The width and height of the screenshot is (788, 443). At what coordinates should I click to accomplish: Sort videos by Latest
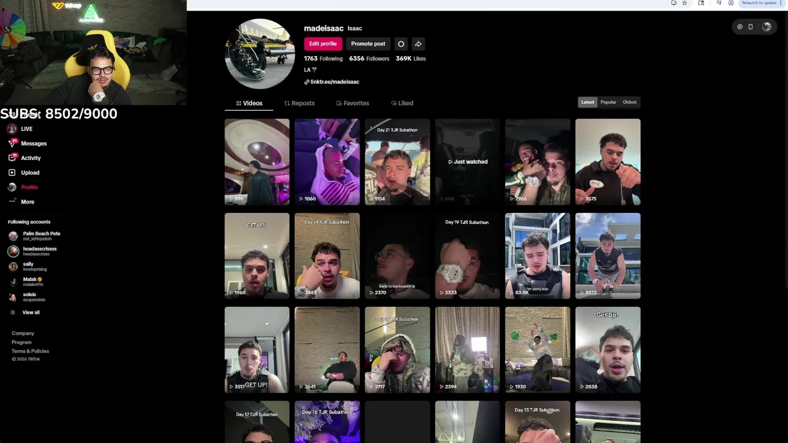(588, 102)
